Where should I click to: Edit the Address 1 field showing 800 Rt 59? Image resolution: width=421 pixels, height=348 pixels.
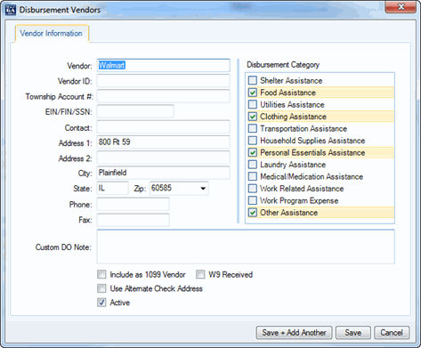(x=163, y=142)
